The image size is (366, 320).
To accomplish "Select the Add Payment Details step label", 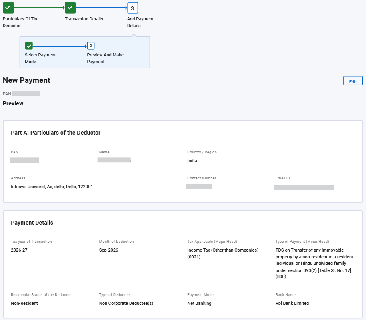I will 140,22.
